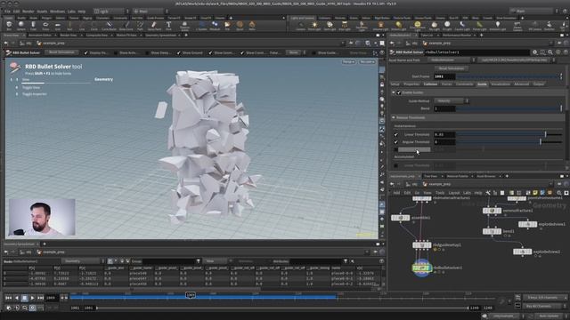
Task: Toggle Angular Threshold checkbox
Action: (395, 142)
